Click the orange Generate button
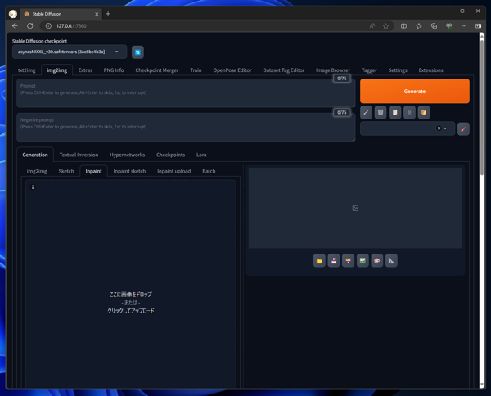491x396 pixels. [415, 91]
